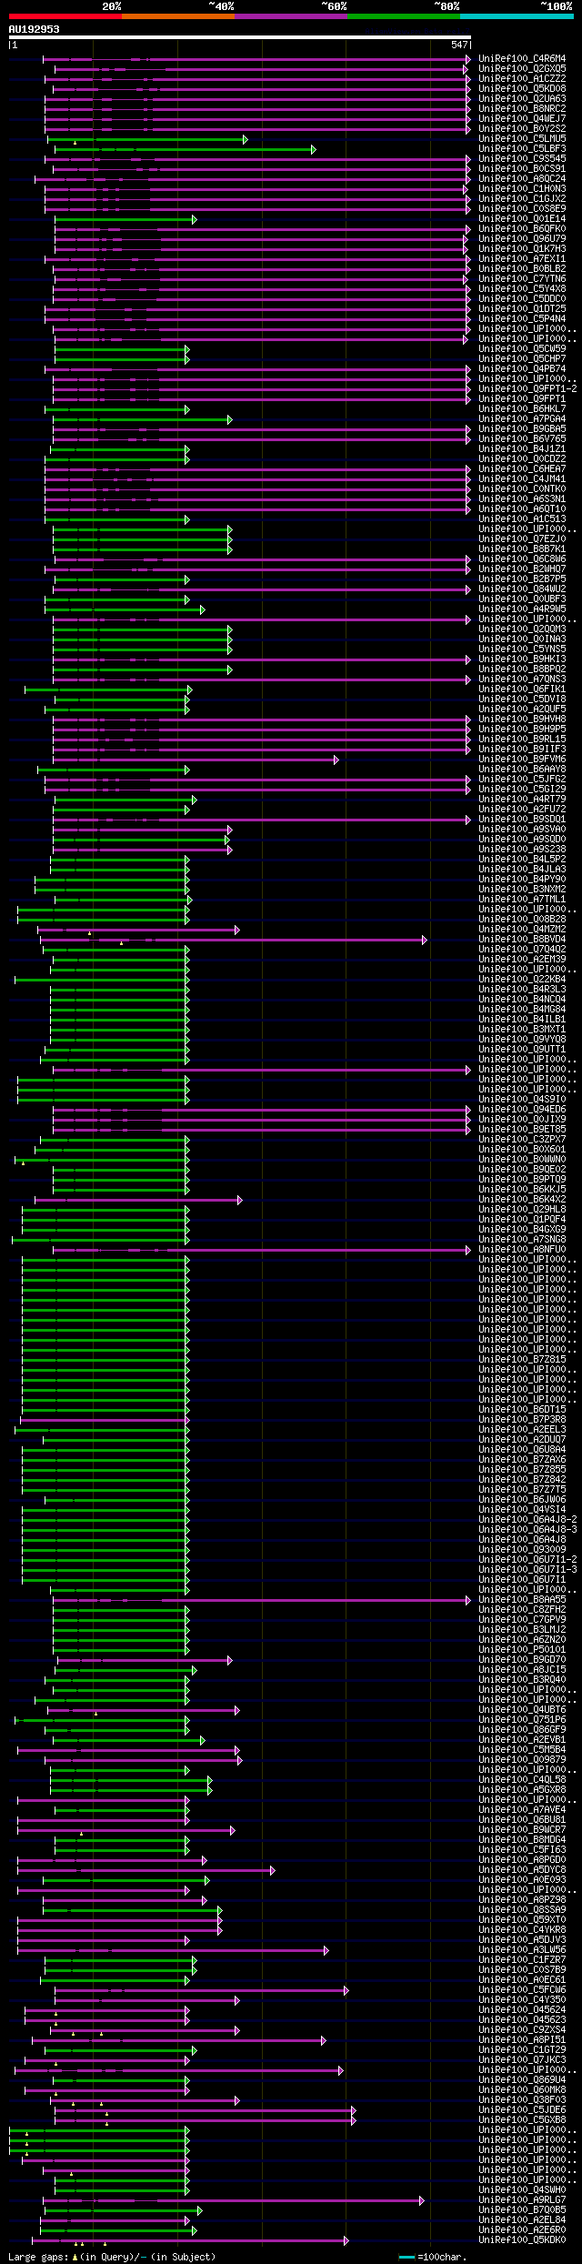
Task: Click the 547 query end position label
Action: click(459, 45)
